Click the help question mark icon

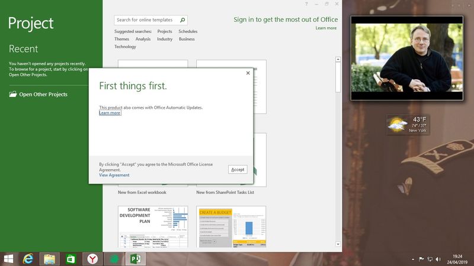click(306, 4)
